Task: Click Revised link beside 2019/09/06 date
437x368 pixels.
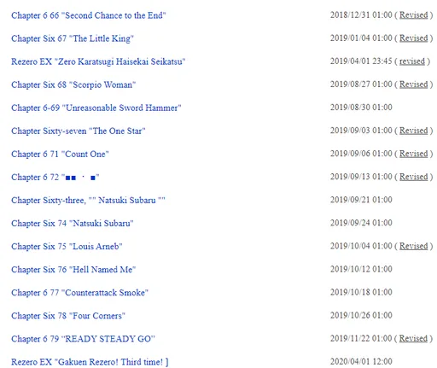Action: [x=414, y=154]
